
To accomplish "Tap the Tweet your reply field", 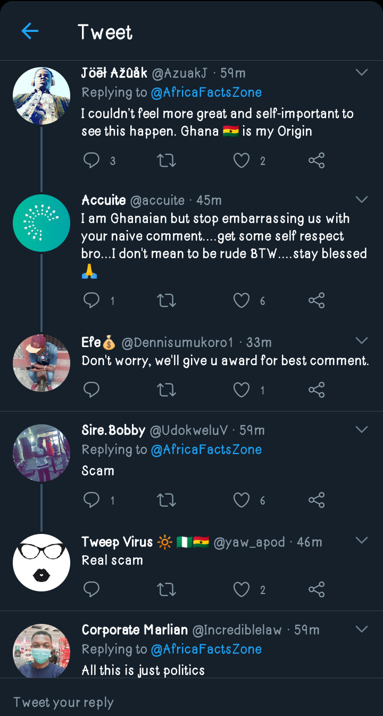I will click(191, 702).
